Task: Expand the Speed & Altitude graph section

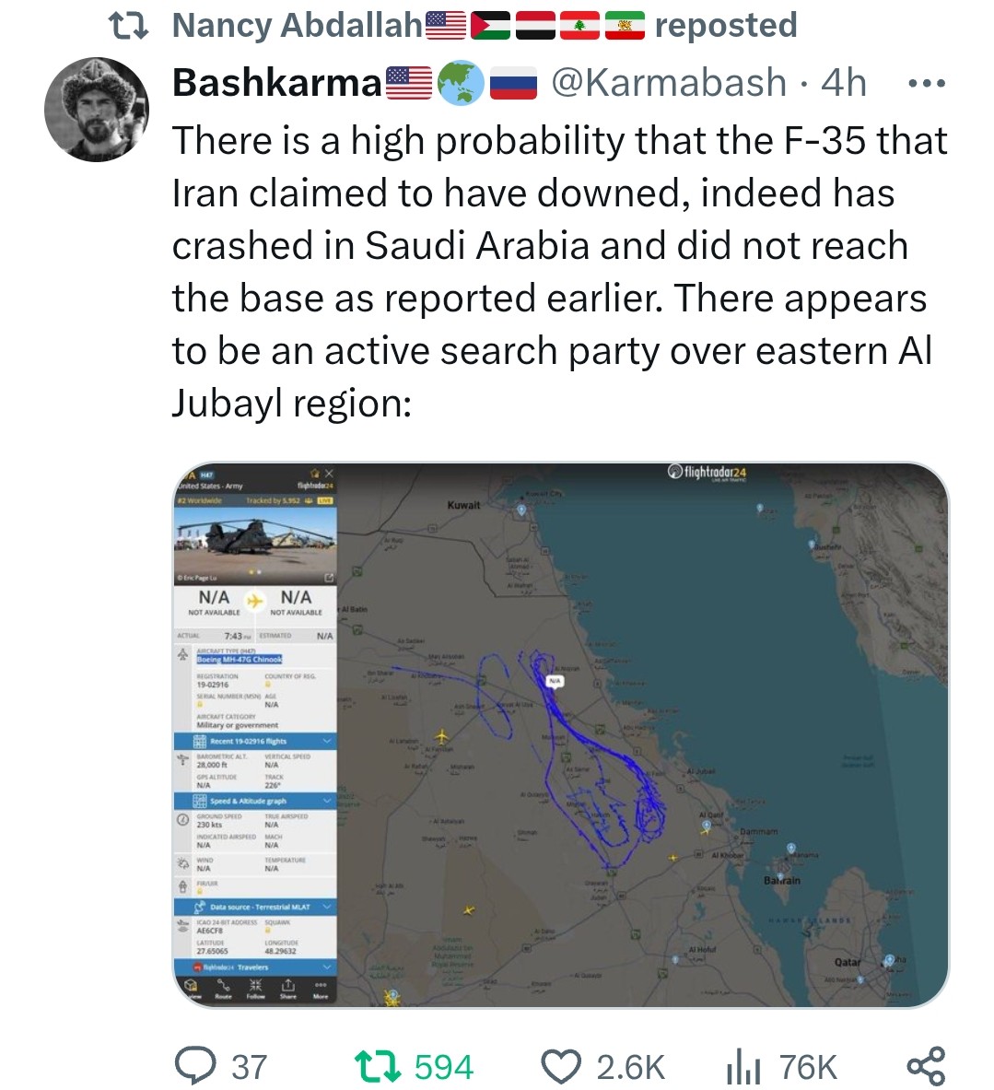Action: [327, 801]
